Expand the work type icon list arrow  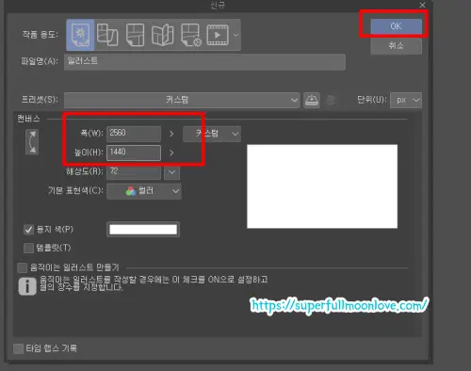coord(235,35)
